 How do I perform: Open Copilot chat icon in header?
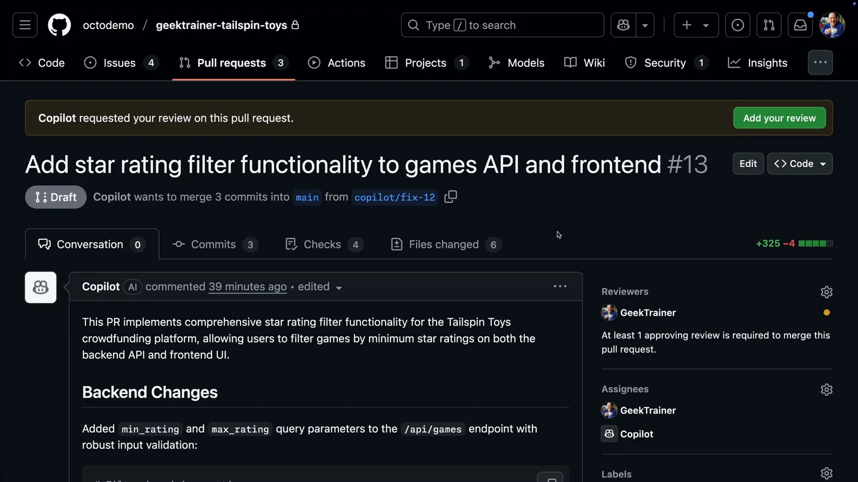click(x=623, y=25)
